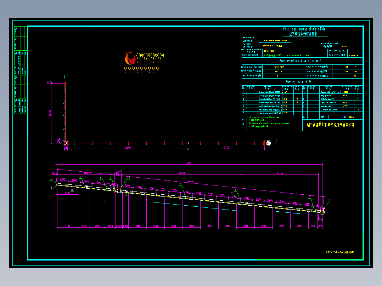
Task: Click part balloon number 10
Action: coord(72,190)
